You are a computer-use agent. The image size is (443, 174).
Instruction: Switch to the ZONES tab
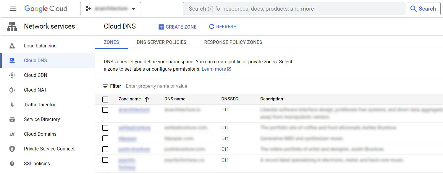click(x=111, y=42)
